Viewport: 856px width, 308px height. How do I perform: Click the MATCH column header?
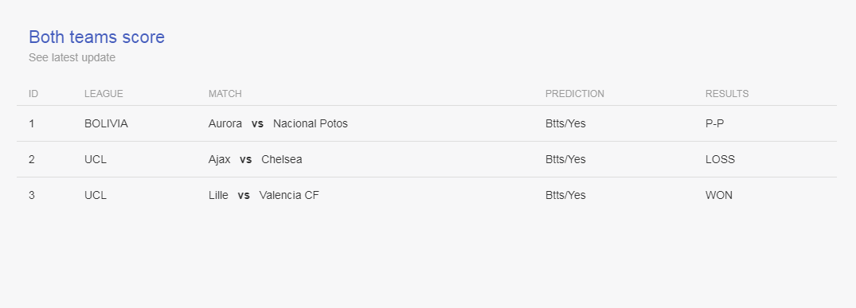point(225,93)
